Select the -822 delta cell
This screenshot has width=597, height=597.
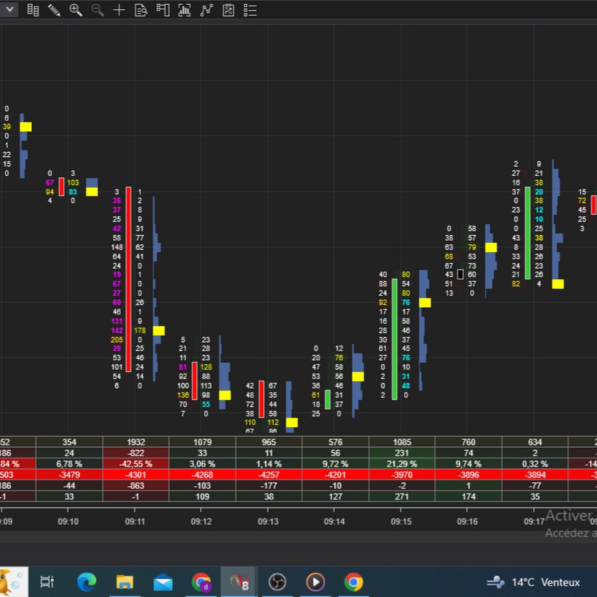[x=136, y=453]
